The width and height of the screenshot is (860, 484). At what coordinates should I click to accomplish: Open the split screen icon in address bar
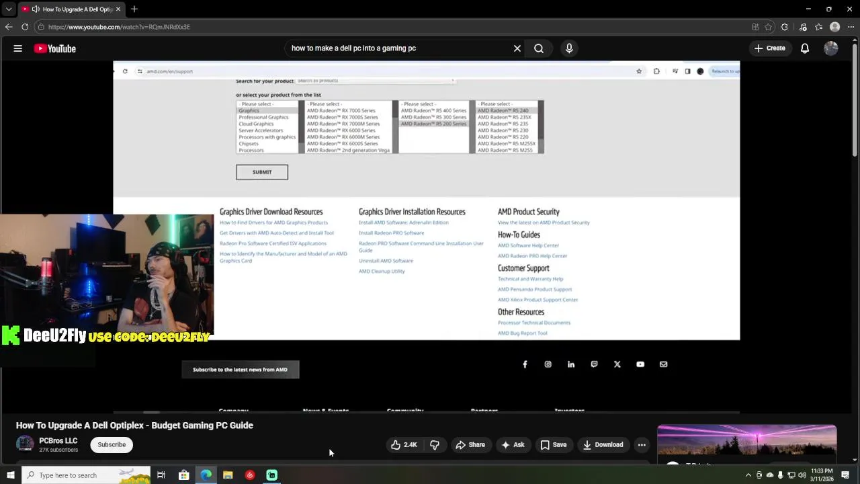click(x=756, y=27)
